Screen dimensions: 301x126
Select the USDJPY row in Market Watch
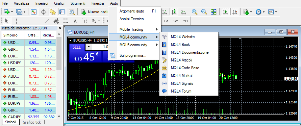coord(29,62)
